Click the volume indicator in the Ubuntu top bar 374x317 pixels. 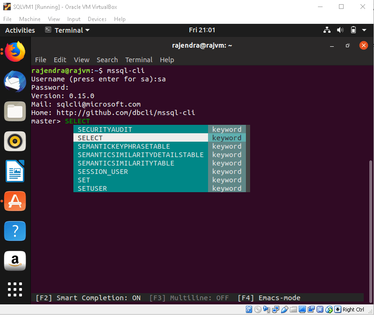point(340,30)
